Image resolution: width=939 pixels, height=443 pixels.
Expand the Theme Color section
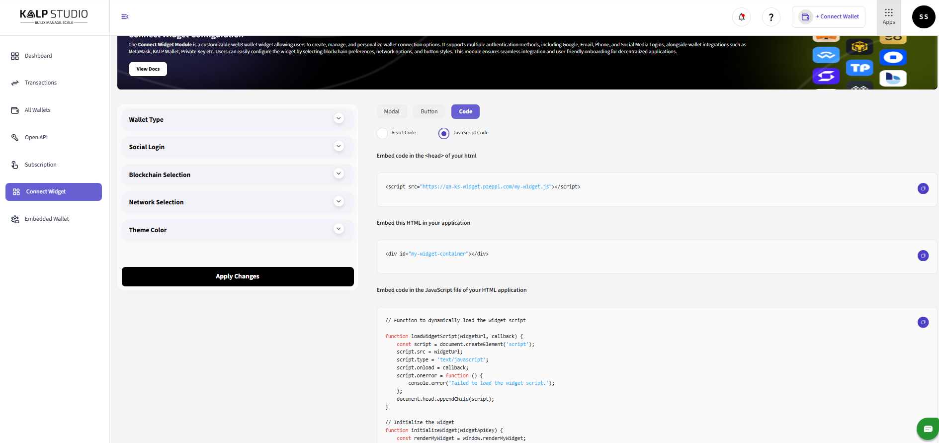click(x=339, y=229)
